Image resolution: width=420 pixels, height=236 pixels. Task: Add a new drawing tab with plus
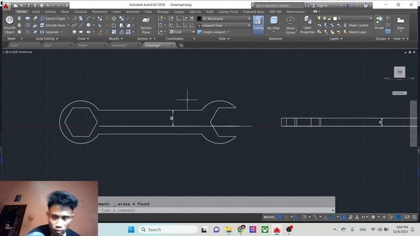[x=181, y=45]
